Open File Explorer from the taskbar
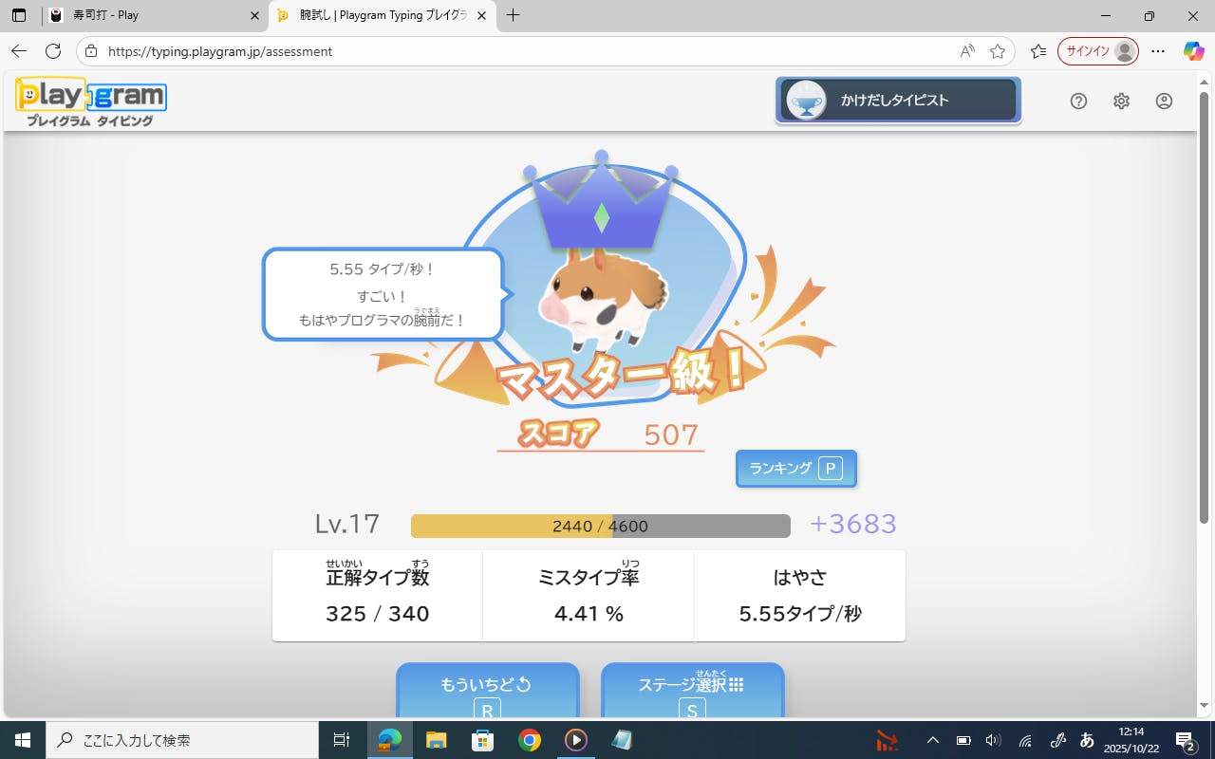This screenshot has width=1215, height=759. (x=436, y=740)
